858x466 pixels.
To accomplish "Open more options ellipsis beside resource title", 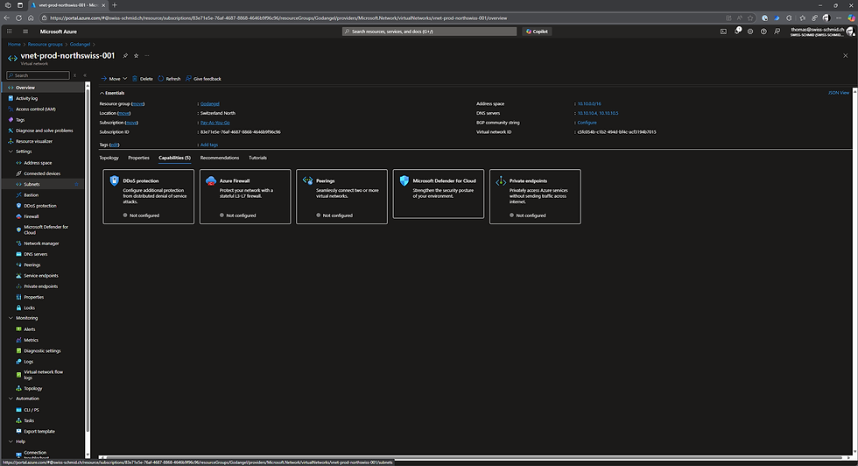I will pos(147,56).
